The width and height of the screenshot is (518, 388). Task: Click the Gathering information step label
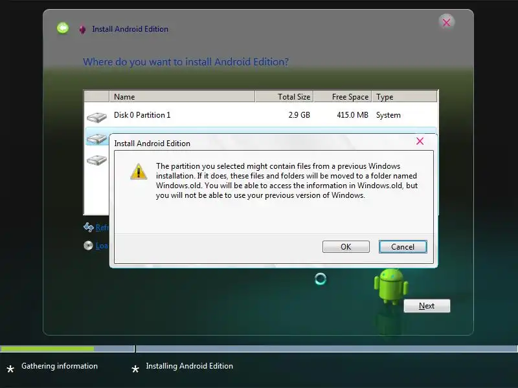click(x=60, y=366)
